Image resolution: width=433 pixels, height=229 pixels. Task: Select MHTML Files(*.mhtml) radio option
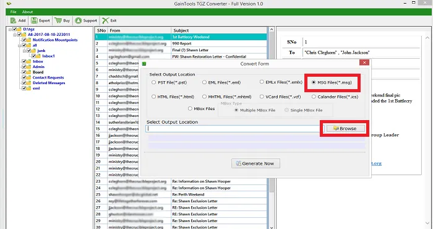click(204, 97)
